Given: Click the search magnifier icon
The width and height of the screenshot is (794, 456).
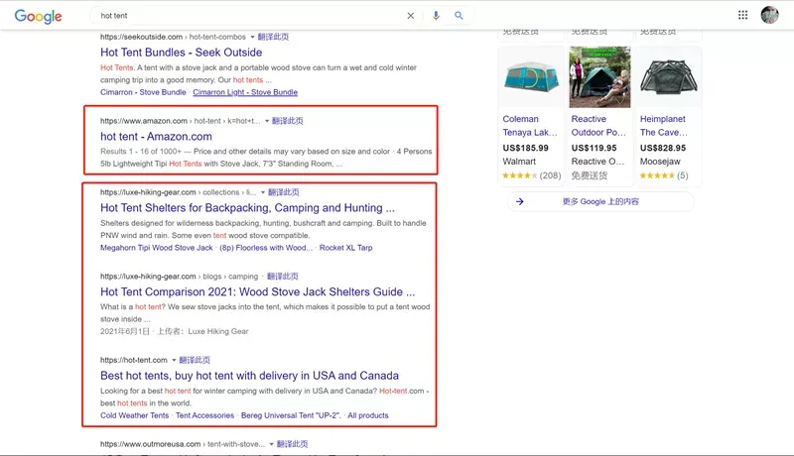Looking at the screenshot, I should point(459,16).
